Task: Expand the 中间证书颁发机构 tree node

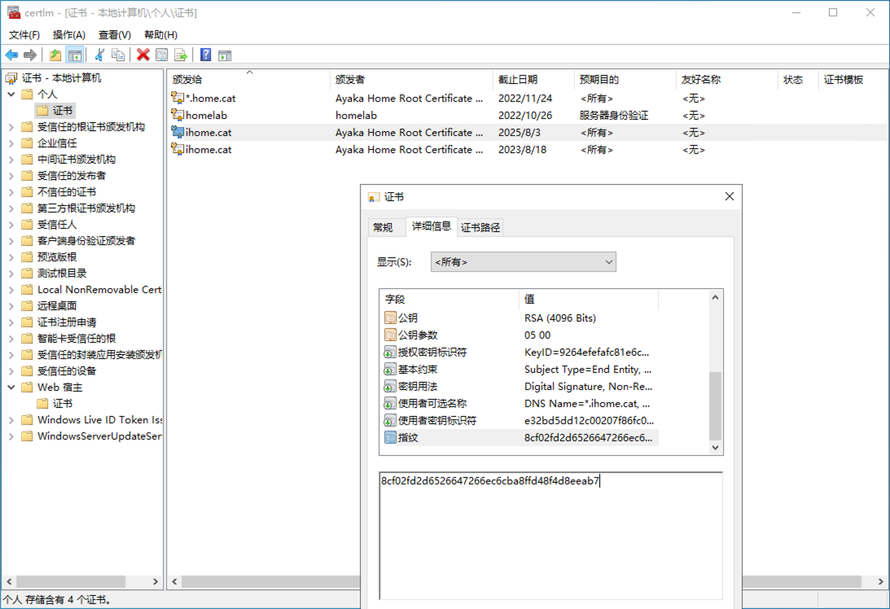Action: pyautogui.click(x=11, y=160)
